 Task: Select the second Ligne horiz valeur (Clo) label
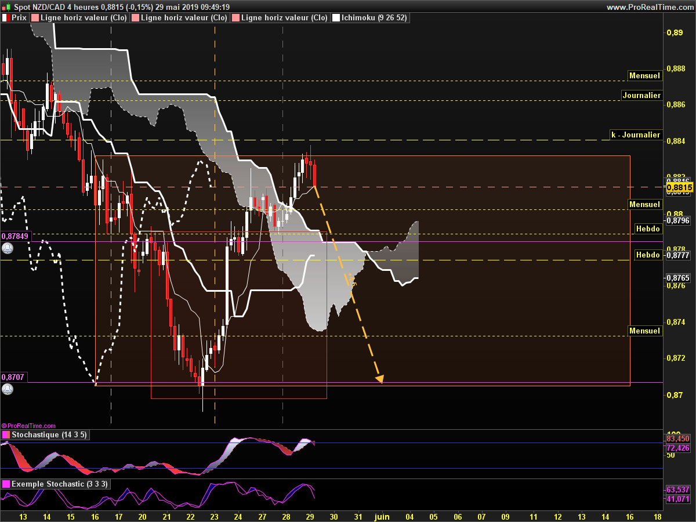coord(184,18)
